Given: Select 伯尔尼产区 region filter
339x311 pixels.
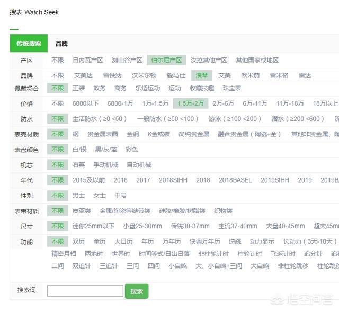Looking at the screenshot, I should pyautogui.click(x=167, y=60).
